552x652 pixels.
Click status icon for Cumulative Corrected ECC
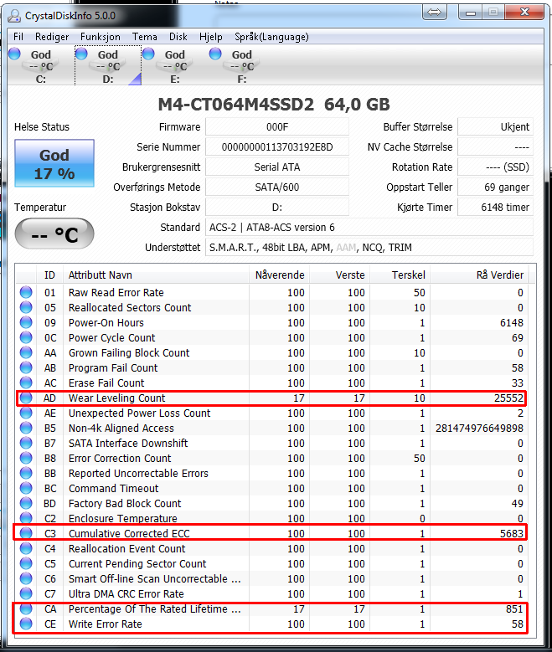[26, 533]
